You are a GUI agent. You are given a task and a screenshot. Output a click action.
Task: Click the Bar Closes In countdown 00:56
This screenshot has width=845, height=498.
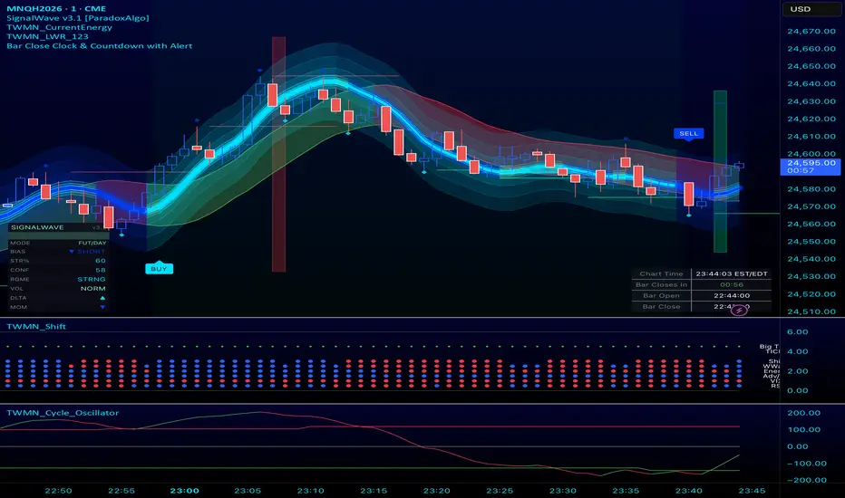click(732, 285)
